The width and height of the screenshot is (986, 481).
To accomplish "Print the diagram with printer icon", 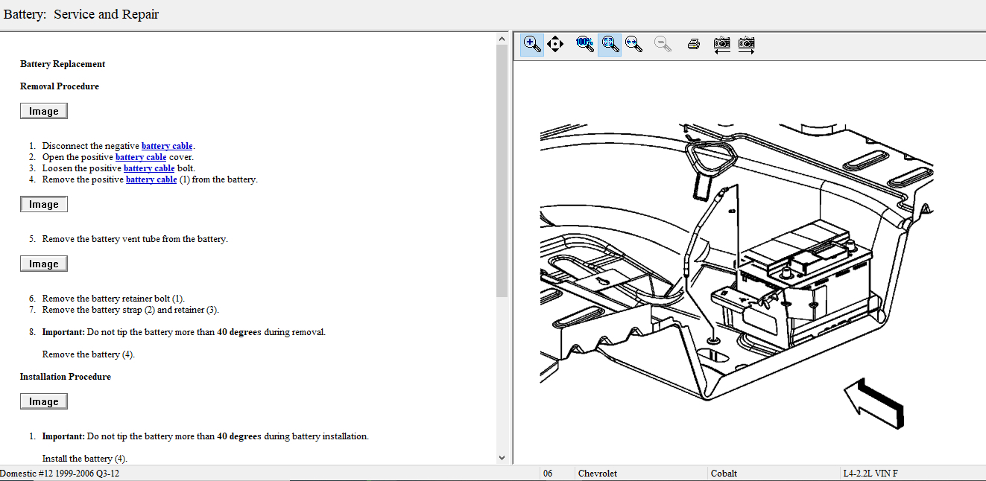I will point(694,44).
